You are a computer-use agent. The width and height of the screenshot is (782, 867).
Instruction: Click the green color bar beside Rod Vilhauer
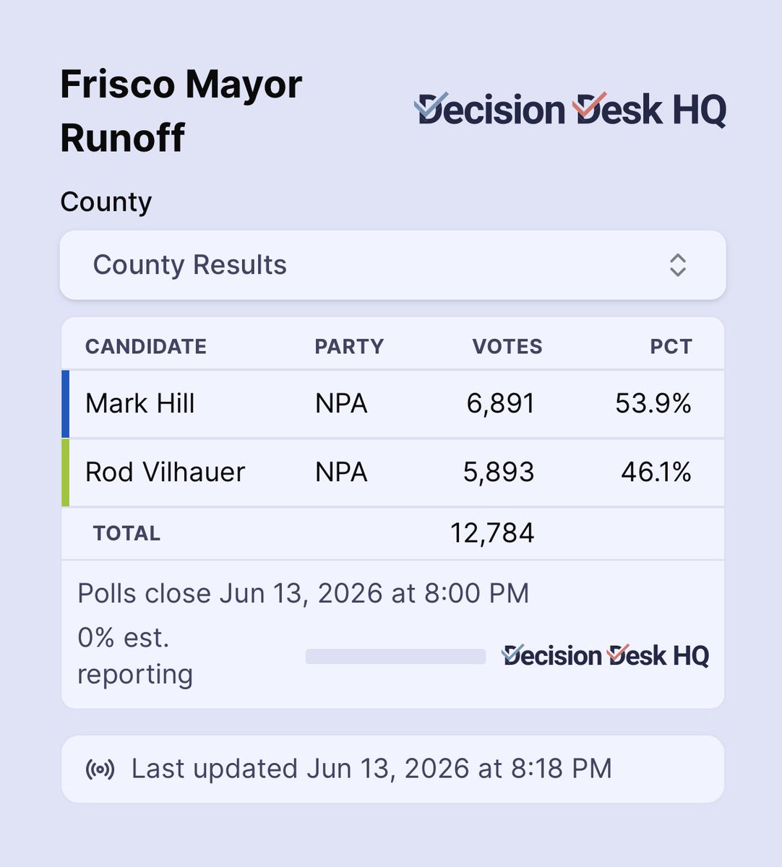[66, 473]
